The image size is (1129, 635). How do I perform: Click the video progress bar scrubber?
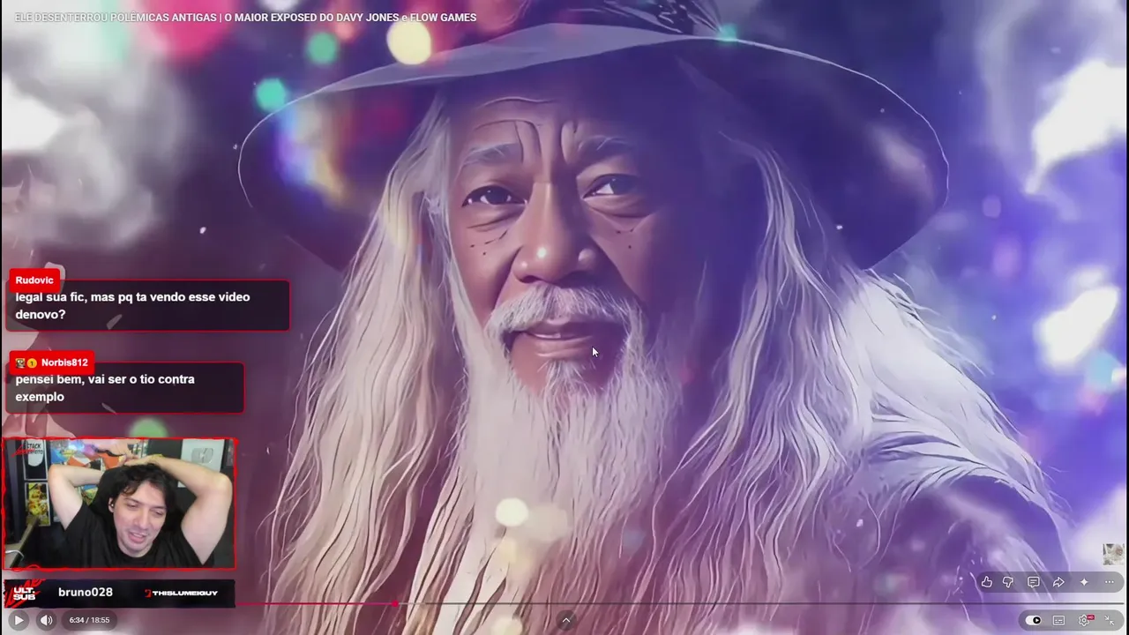tap(394, 604)
